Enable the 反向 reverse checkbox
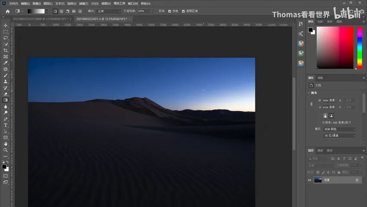The width and height of the screenshot is (367, 207). point(156,11)
